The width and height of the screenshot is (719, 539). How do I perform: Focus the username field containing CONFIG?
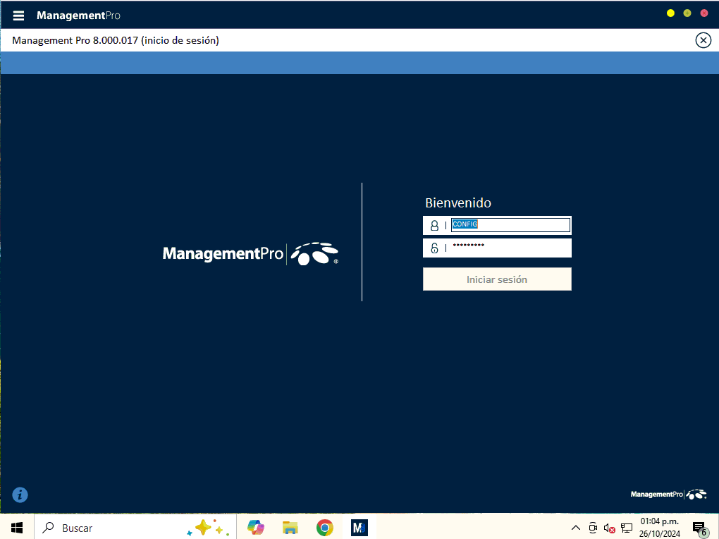(510, 225)
